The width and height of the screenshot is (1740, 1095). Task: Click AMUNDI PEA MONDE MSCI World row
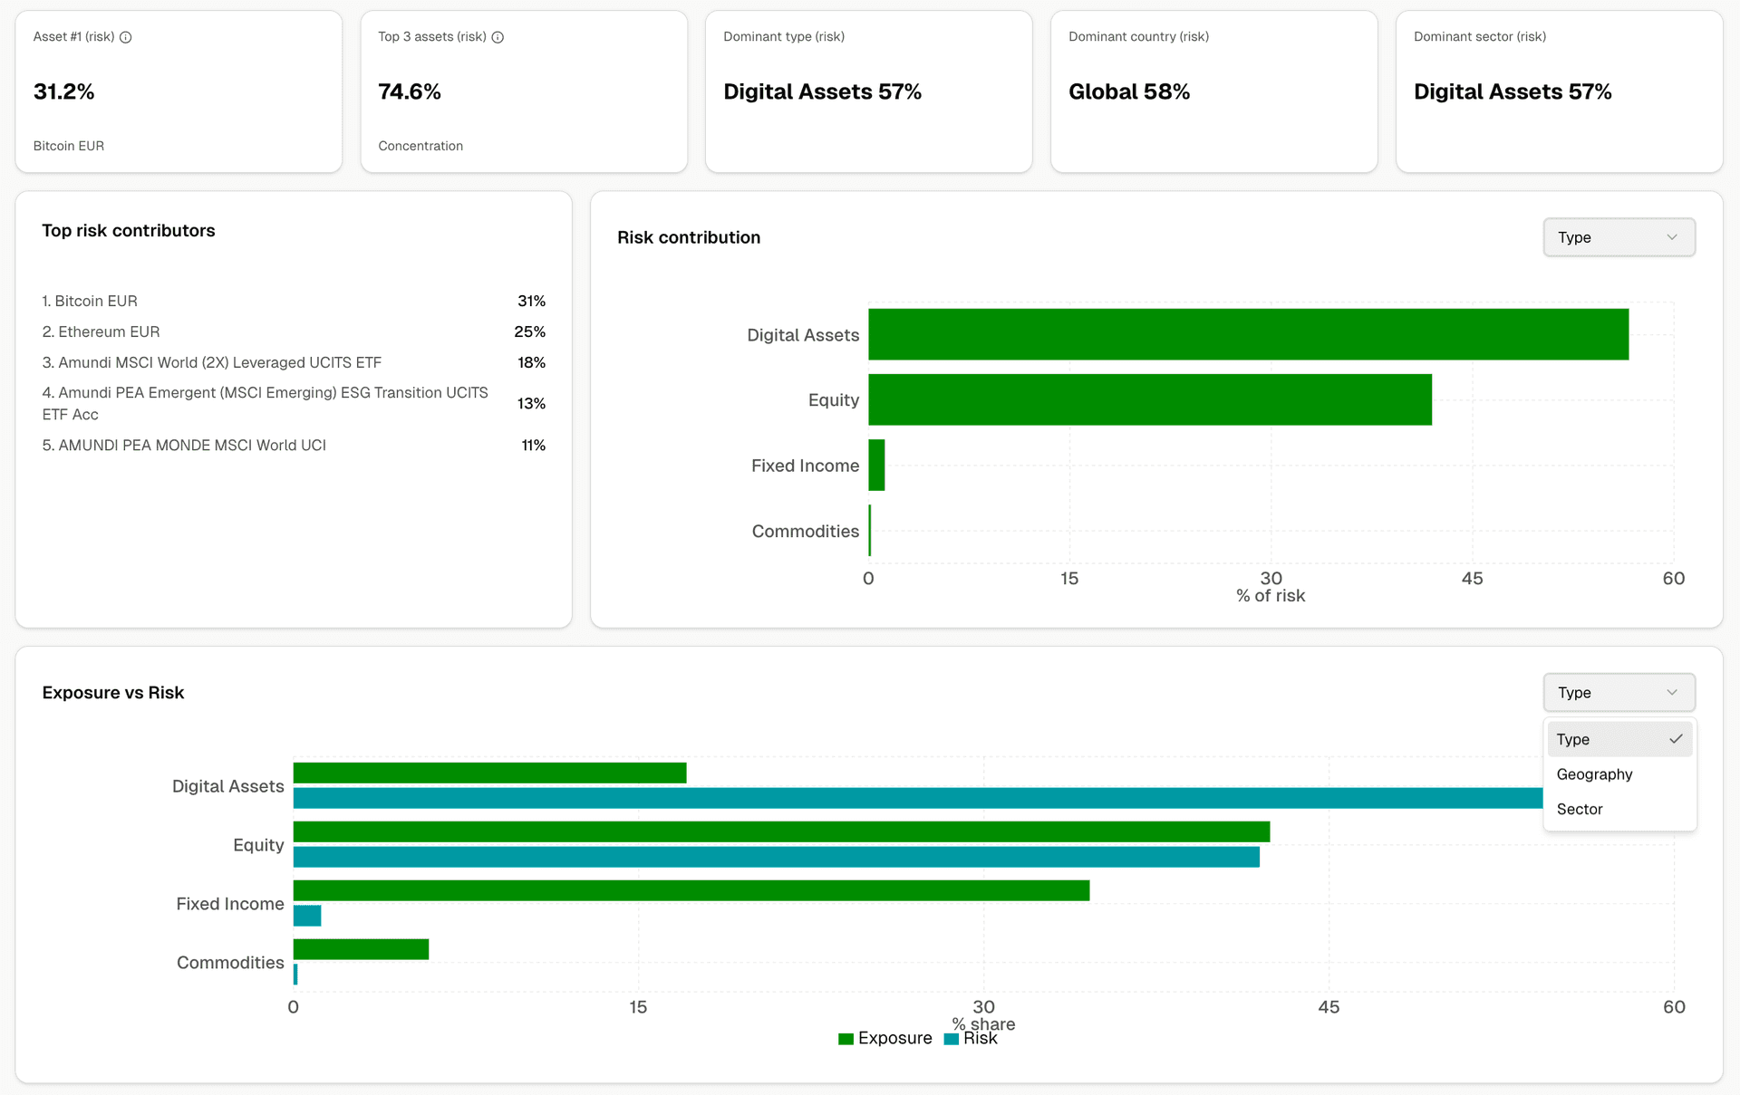(x=191, y=446)
